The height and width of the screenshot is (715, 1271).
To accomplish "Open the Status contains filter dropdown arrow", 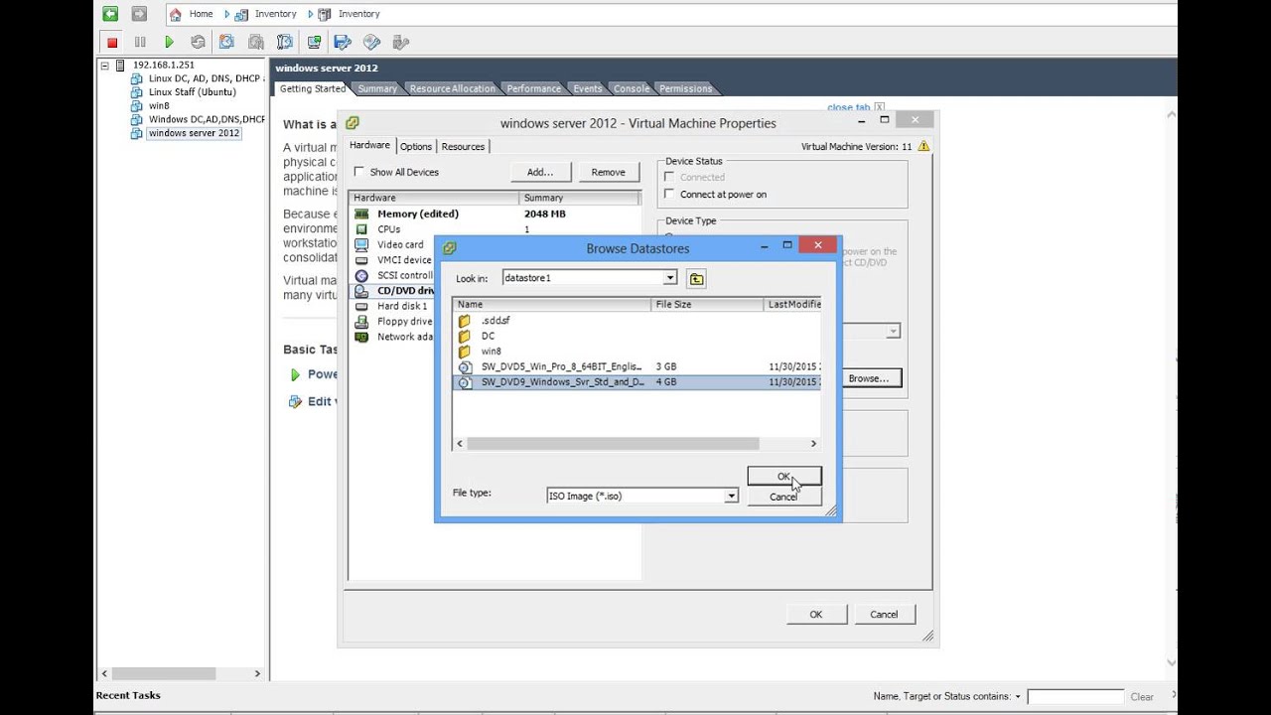I will tap(1018, 697).
